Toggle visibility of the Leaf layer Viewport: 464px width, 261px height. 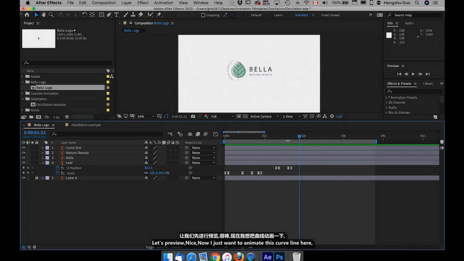point(24,163)
